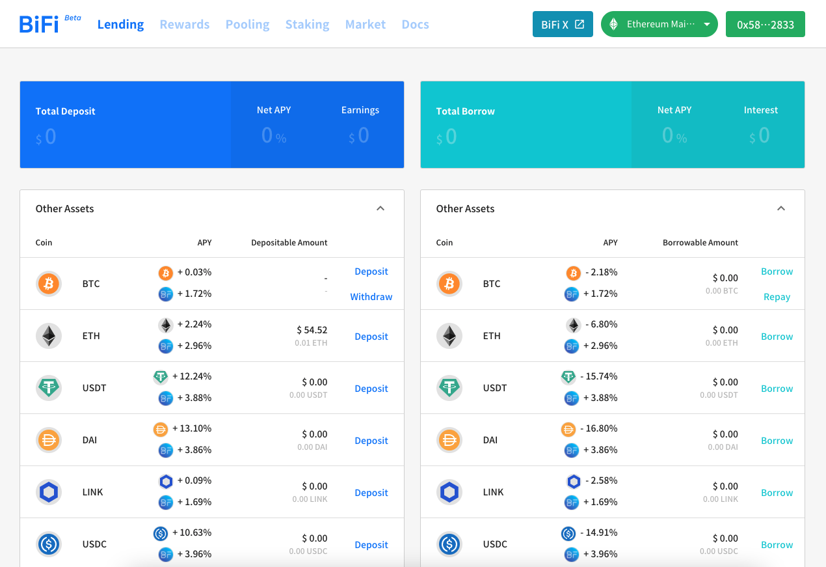
Task: Click Deposit for USDC
Action: [371, 545]
